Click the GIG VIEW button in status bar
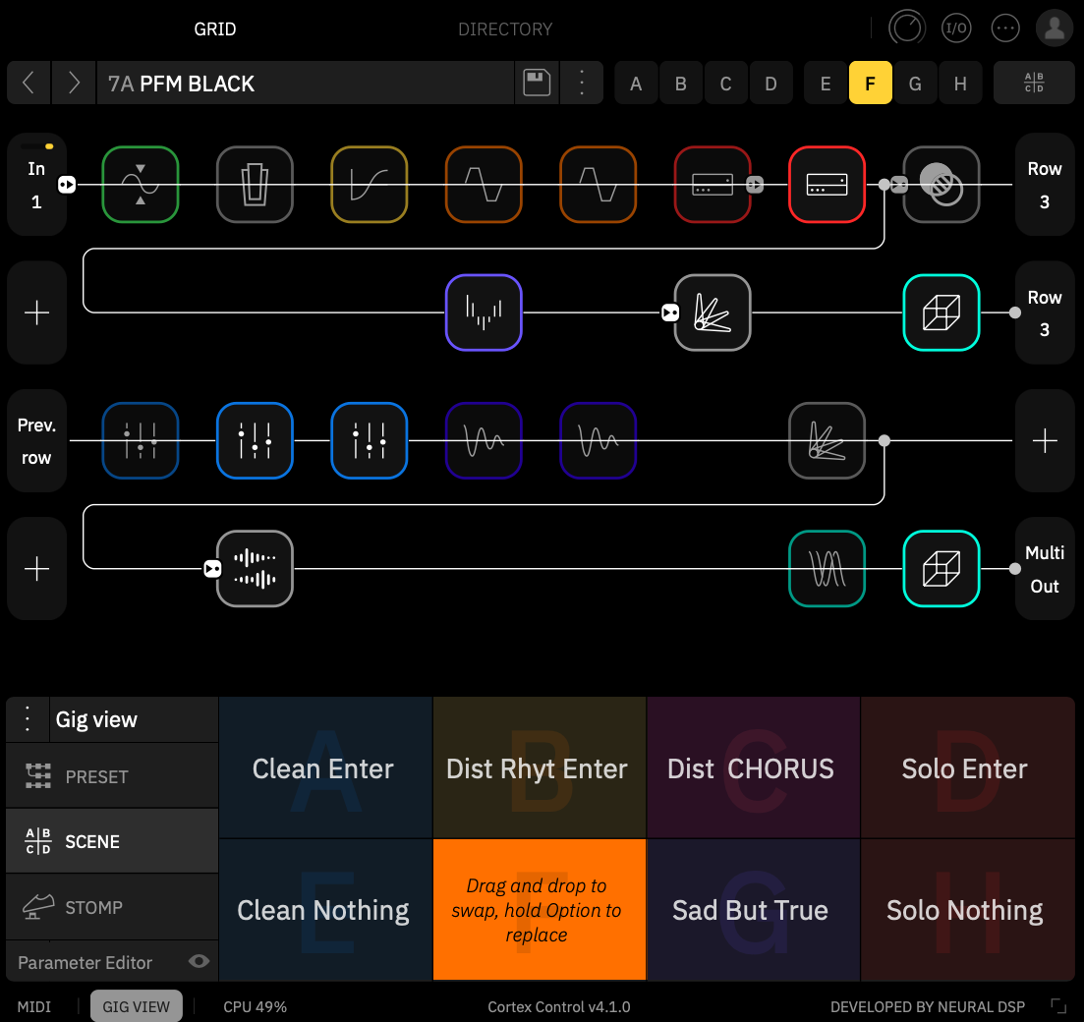Screen dimensions: 1084x1022 tap(137, 1006)
